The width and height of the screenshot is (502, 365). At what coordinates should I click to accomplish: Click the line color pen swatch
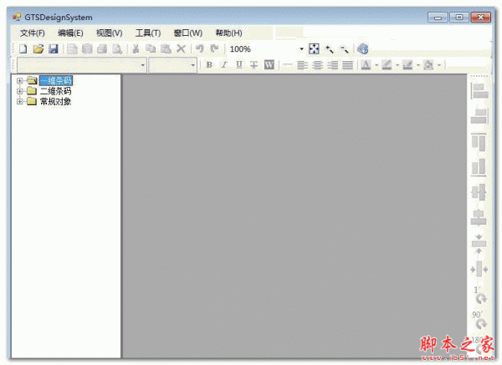point(407,65)
